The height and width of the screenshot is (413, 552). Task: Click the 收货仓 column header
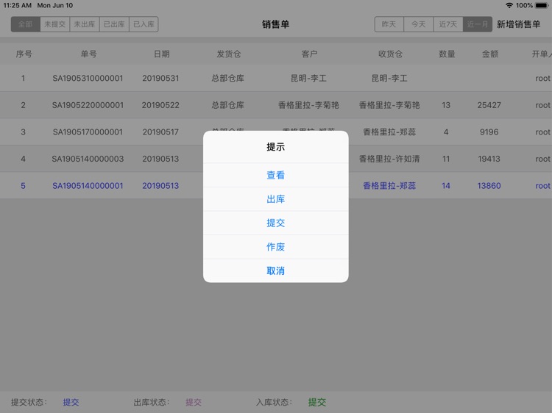point(390,54)
